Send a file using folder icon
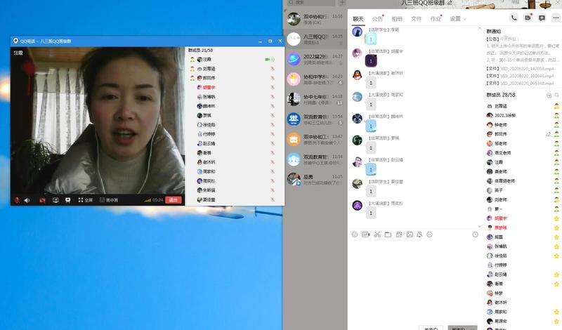This screenshot has height=330, width=562. click(388, 235)
